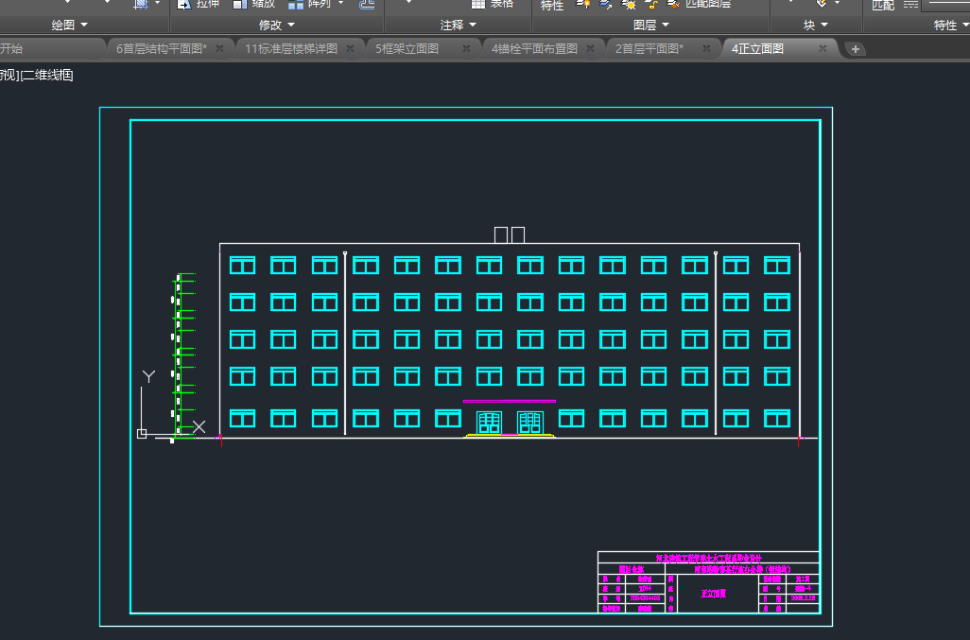Click the hatch tool icon in the draw panel

141,4
